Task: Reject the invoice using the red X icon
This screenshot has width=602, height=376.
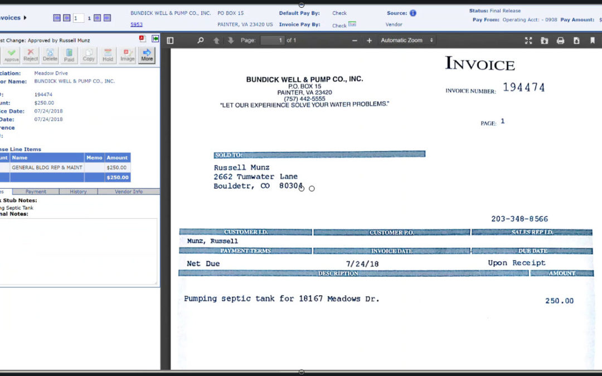Action: tap(31, 55)
